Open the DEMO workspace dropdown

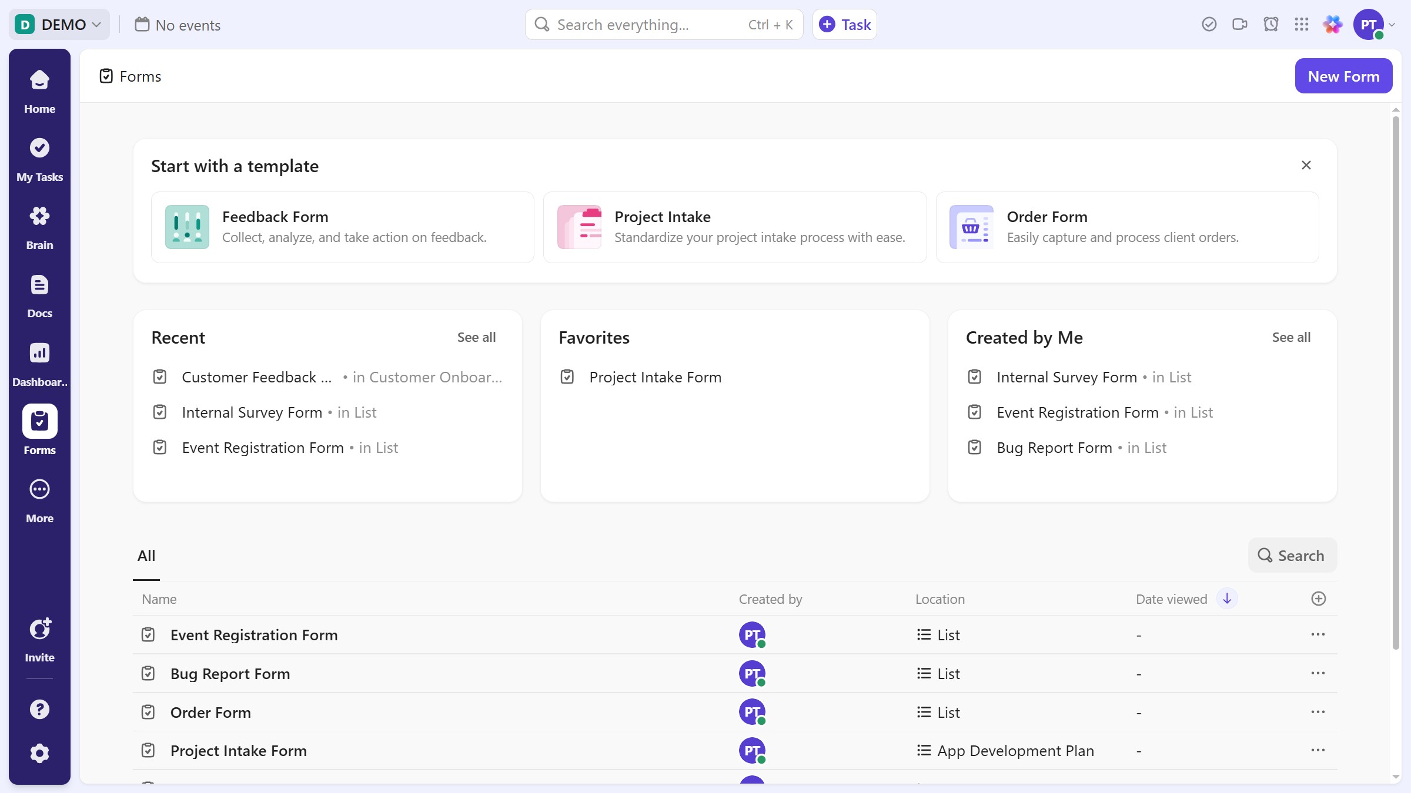click(59, 24)
